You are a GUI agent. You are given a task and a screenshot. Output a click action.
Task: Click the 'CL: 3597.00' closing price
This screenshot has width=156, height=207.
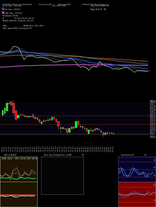[x=59, y=6]
